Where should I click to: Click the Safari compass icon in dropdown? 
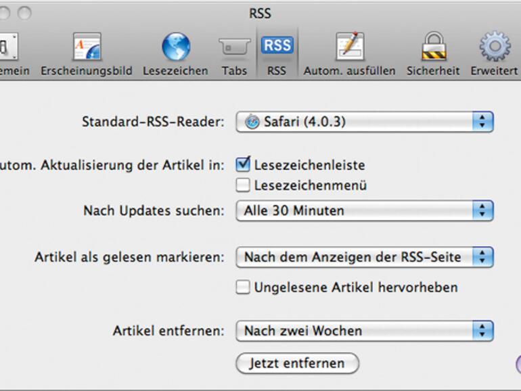252,122
